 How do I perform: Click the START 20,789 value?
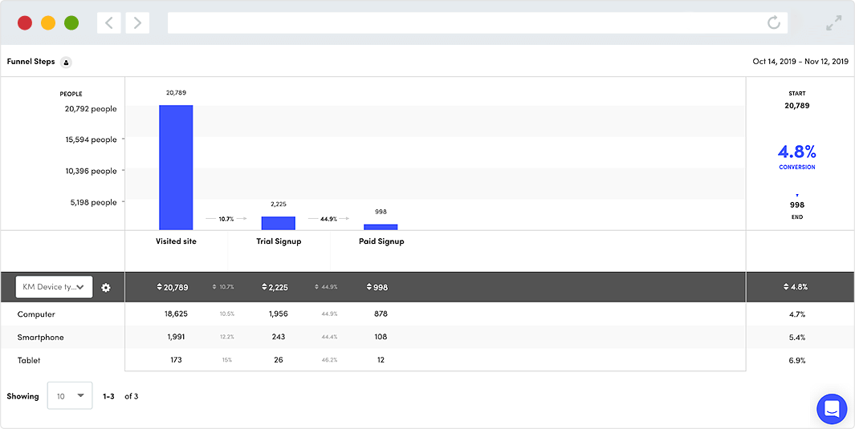click(796, 106)
